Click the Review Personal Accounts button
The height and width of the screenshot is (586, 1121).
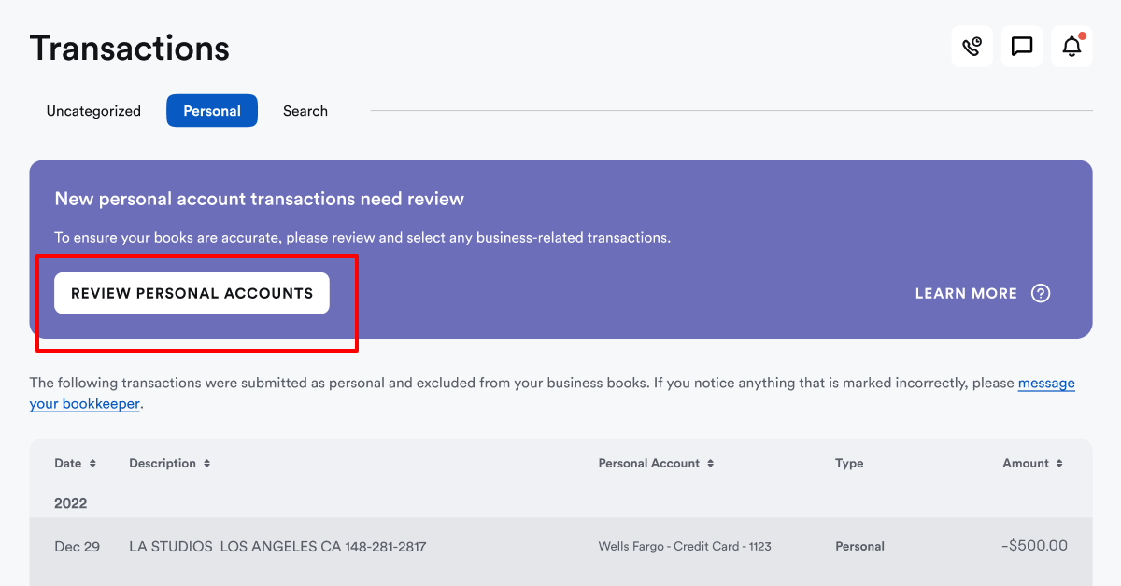tap(192, 292)
